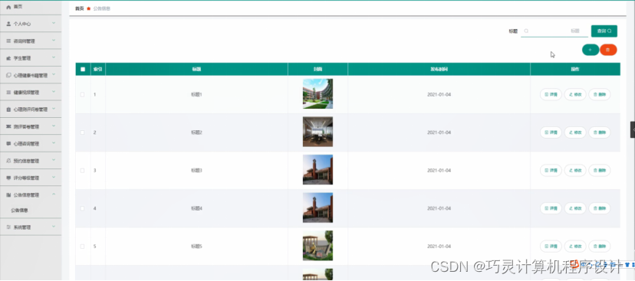The height and width of the screenshot is (281, 635).
Task: Click 修改 edit for row 标题5
Action: pos(575,247)
